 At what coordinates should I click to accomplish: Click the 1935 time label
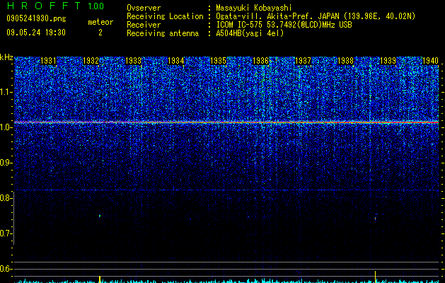point(218,61)
